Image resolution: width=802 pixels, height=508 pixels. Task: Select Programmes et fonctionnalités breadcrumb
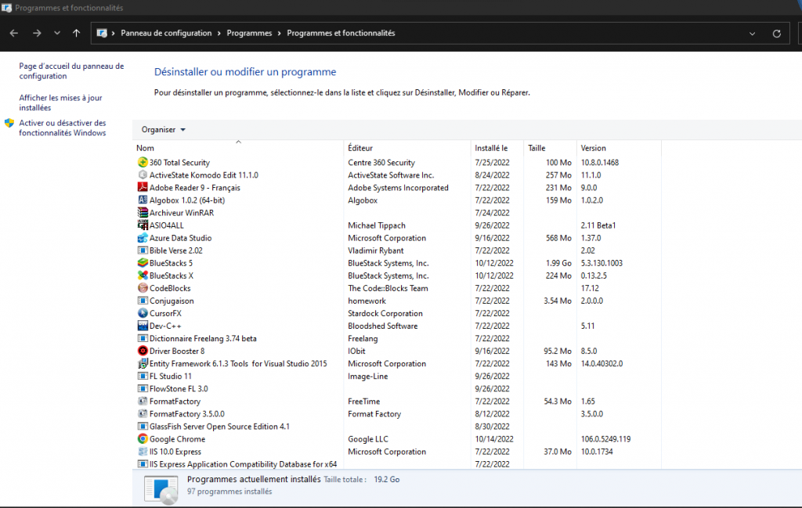tap(341, 33)
